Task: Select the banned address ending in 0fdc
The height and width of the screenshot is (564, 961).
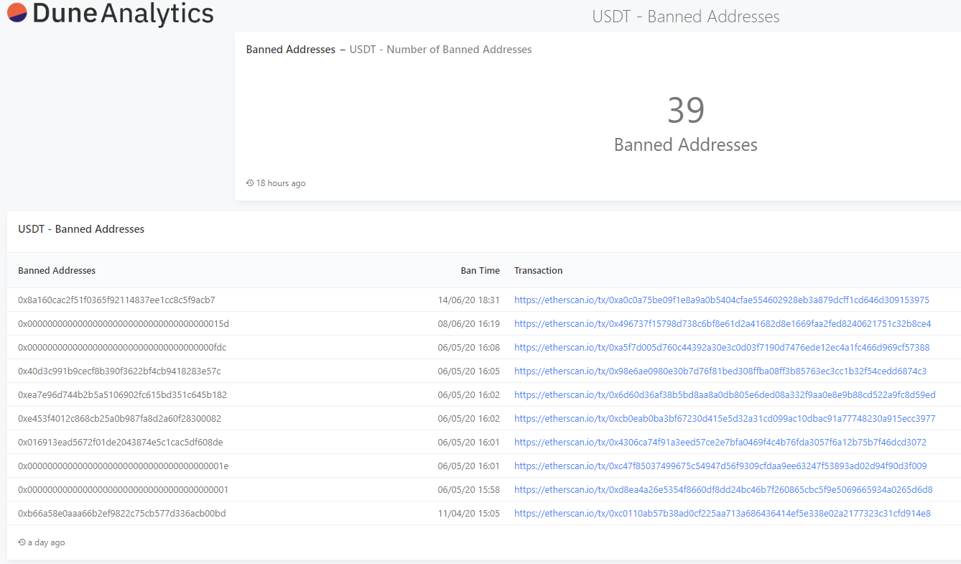Action: tap(122, 348)
